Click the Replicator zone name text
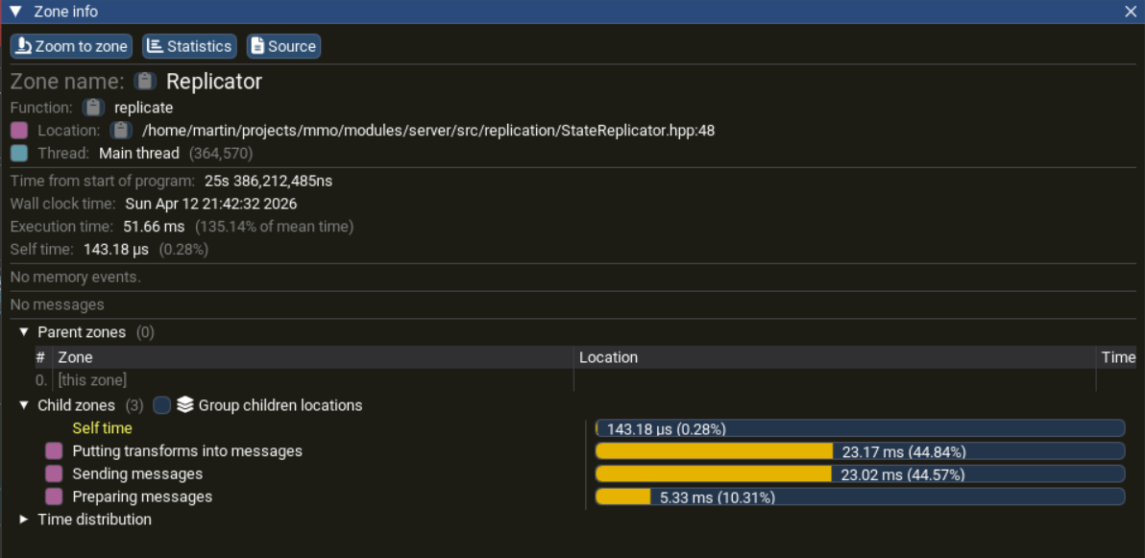This screenshot has width=1145, height=558. [x=214, y=81]
